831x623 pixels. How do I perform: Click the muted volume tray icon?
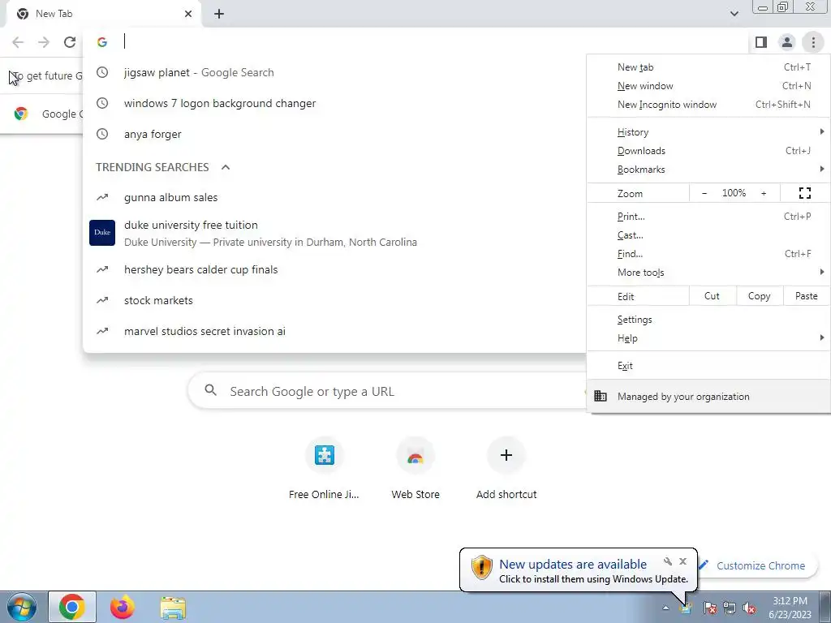click(x=749, y=608)
